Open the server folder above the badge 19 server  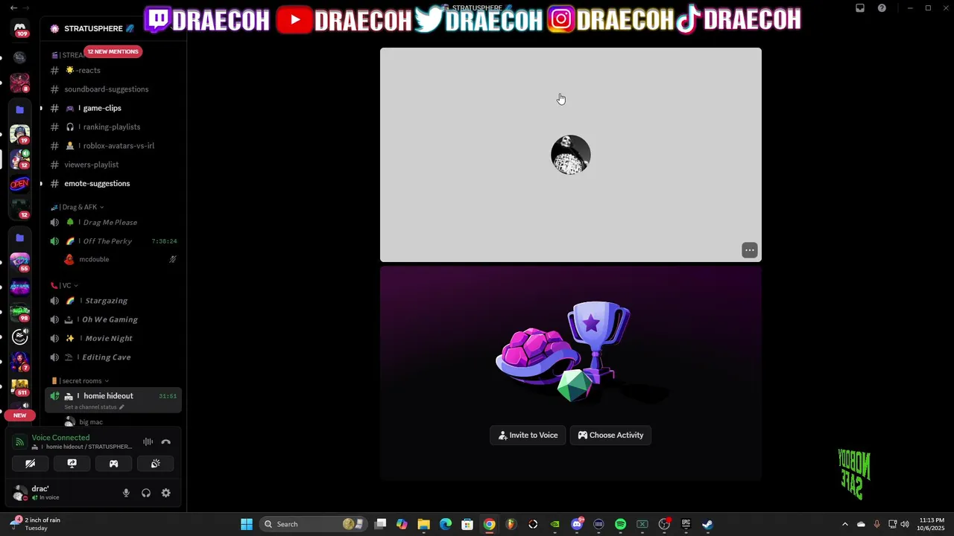coord(20,109)
